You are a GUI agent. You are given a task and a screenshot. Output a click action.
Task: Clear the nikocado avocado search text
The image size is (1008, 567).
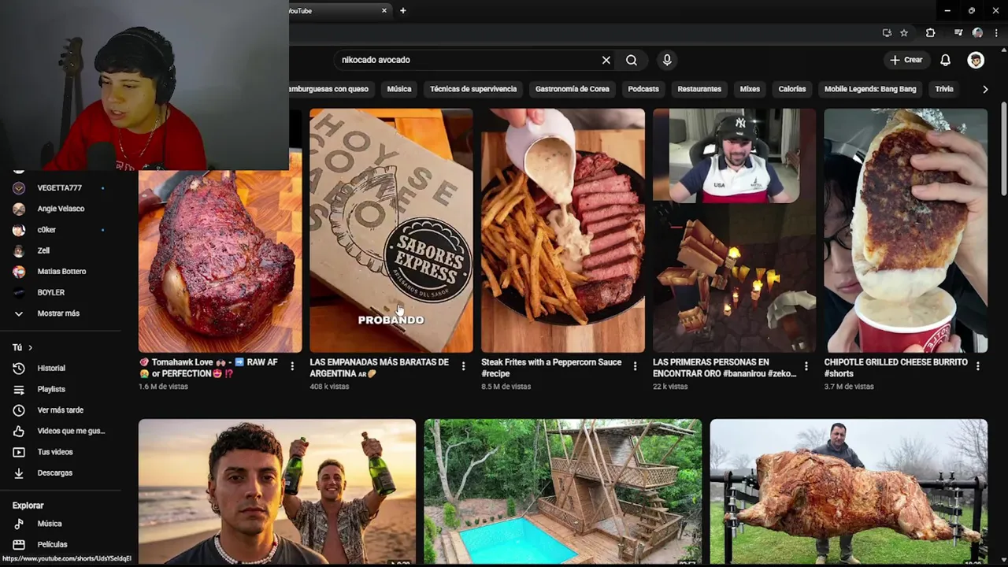tap(606, 60)
